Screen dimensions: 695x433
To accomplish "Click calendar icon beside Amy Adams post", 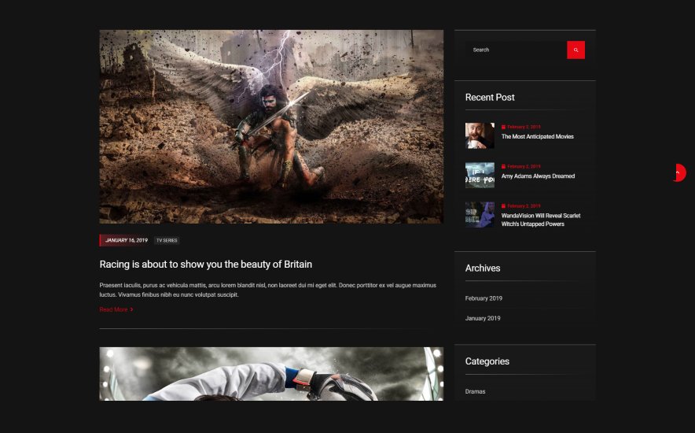I will (503, 166).
